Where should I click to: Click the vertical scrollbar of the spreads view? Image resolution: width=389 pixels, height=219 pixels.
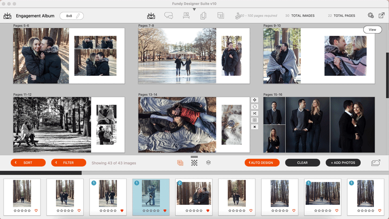(387, 75)
